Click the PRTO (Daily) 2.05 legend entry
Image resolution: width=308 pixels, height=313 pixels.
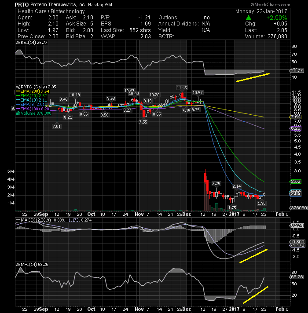(x=38, y=87)
